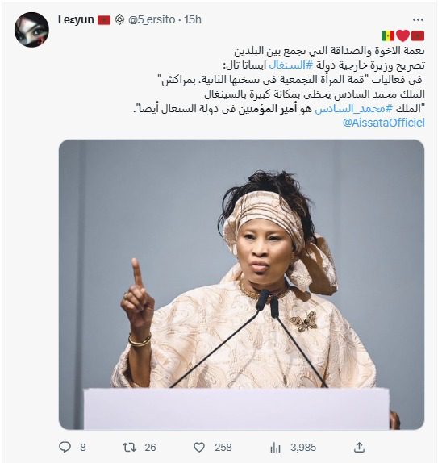Click the red heart emoji in the tweet
Screen dimensions: 442x463
click(402, 35)
